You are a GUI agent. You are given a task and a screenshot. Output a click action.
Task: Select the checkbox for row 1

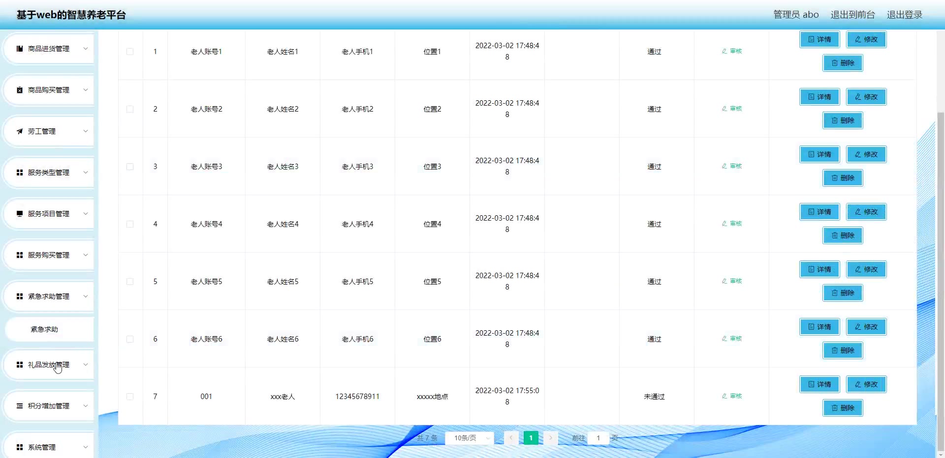pos(130,52)
